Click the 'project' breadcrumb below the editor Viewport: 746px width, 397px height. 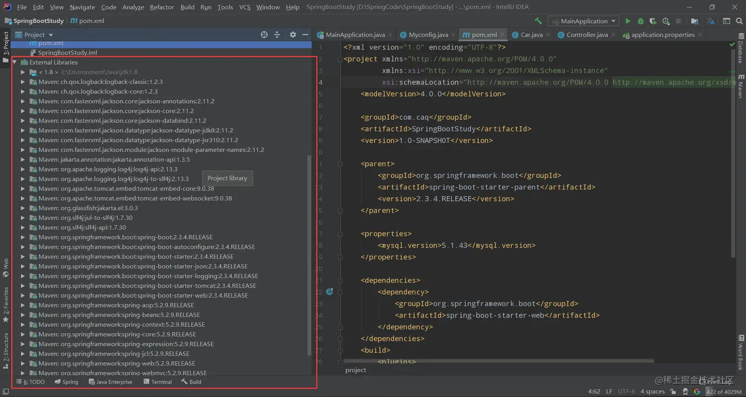pos(355,370)
